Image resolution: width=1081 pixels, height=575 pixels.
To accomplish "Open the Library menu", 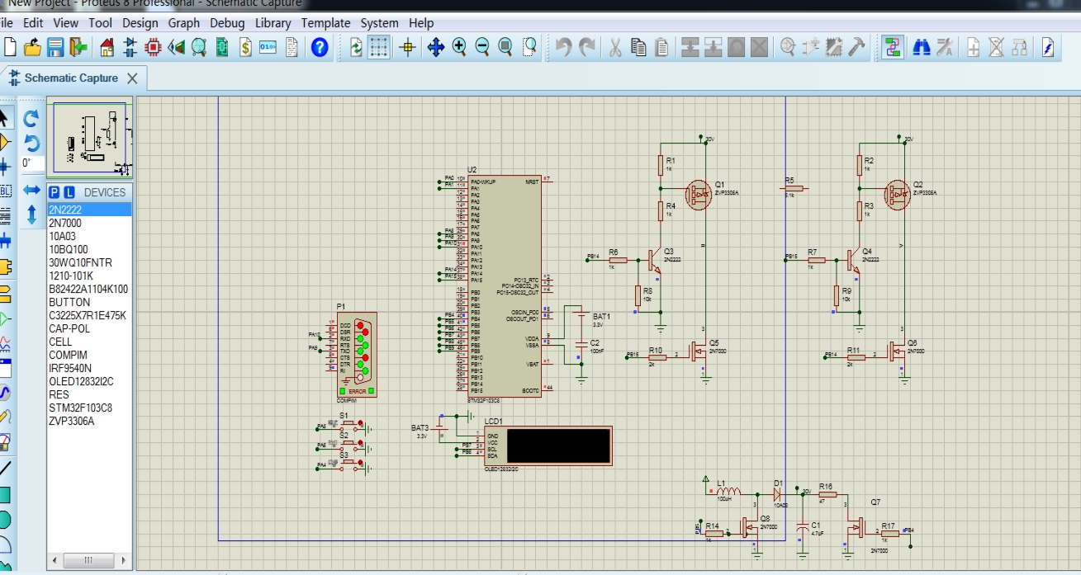I will coord(273,23).
